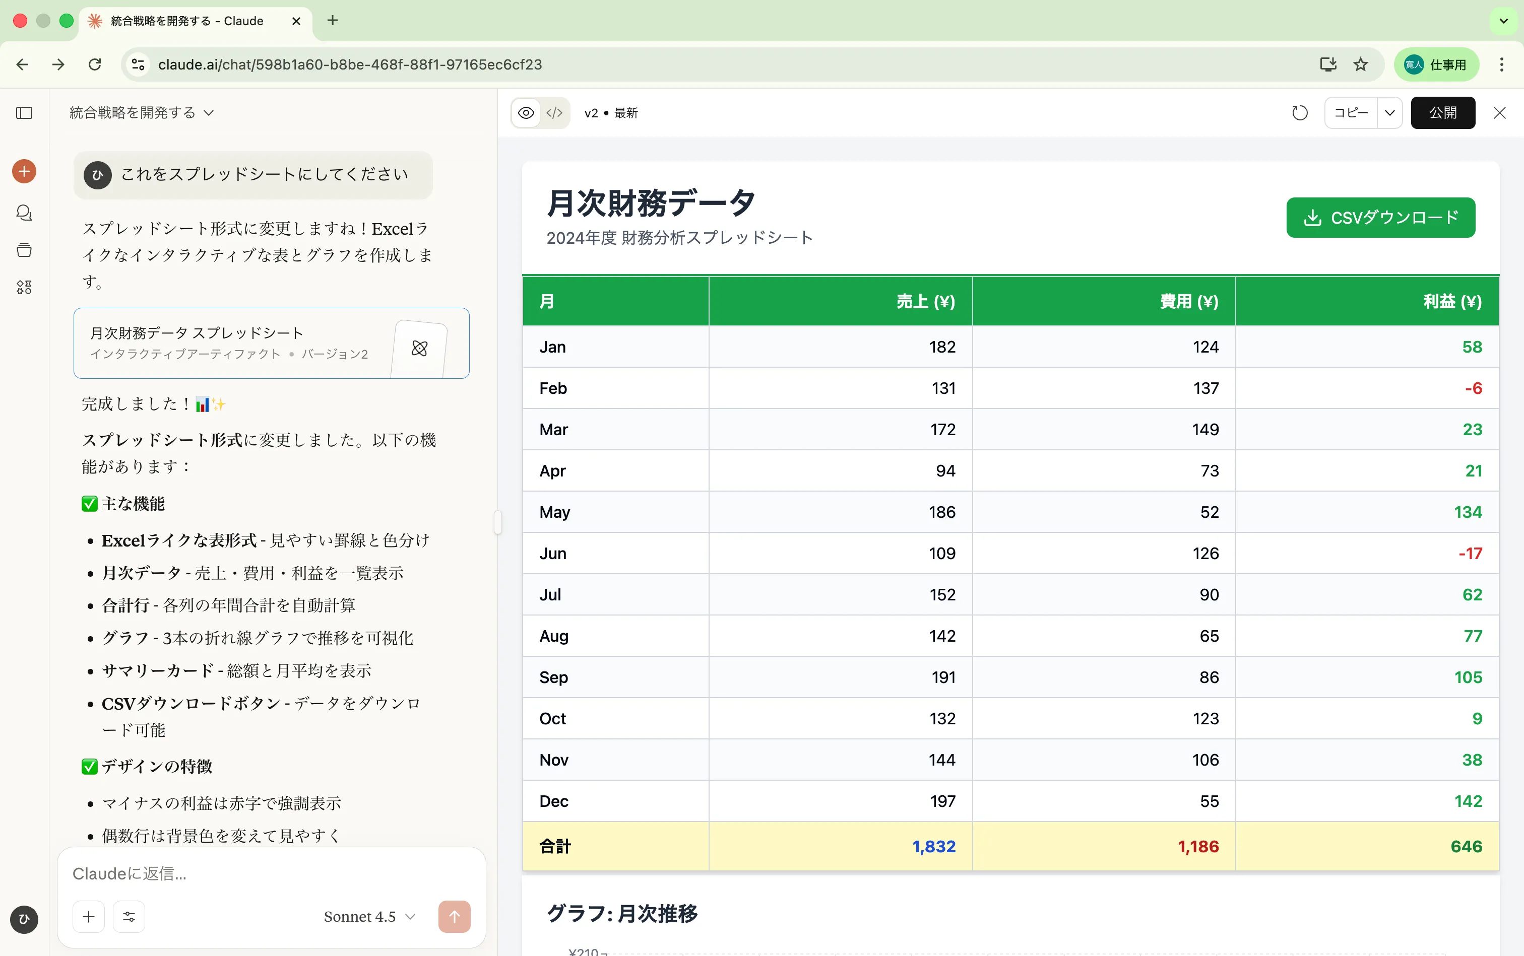This screenshot has height=956, width=1524.
Task: Select the 統合戦略を開発する browser tab
Action: coord(187,21)
